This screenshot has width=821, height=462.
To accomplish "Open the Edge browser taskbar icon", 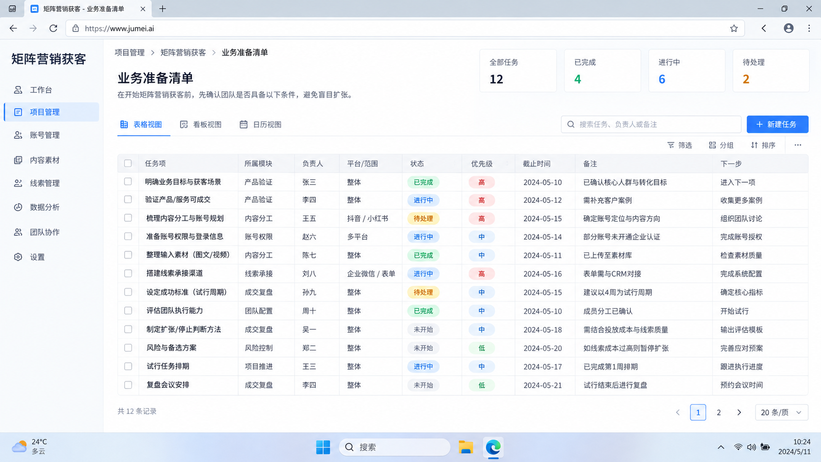I will pos(493,447).
